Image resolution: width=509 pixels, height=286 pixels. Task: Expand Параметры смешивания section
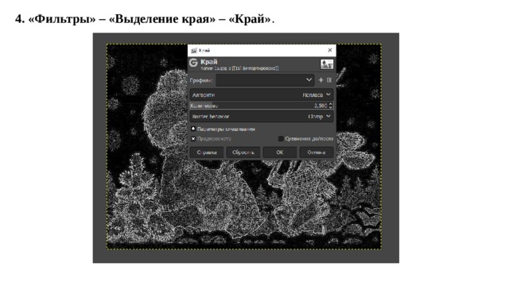pos(193,129)
